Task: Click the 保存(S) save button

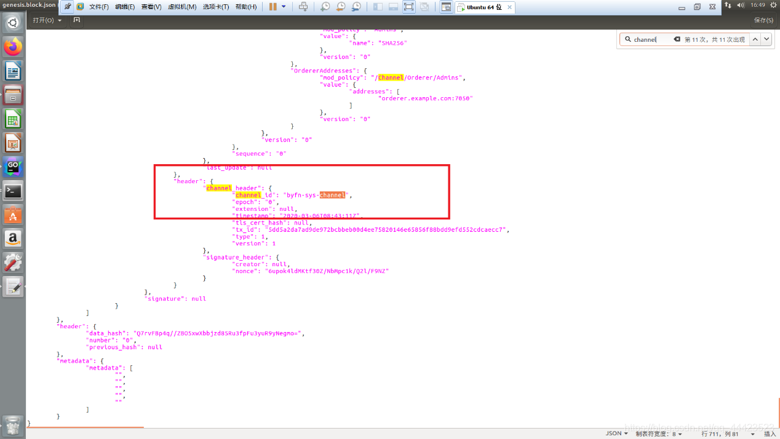Action: click(x=763, y=20)
